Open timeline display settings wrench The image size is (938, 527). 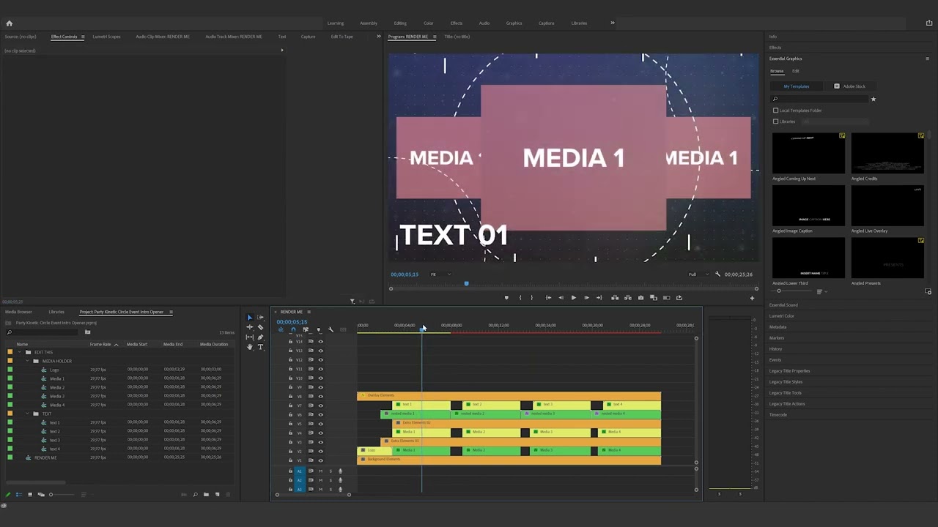(330, 329)
